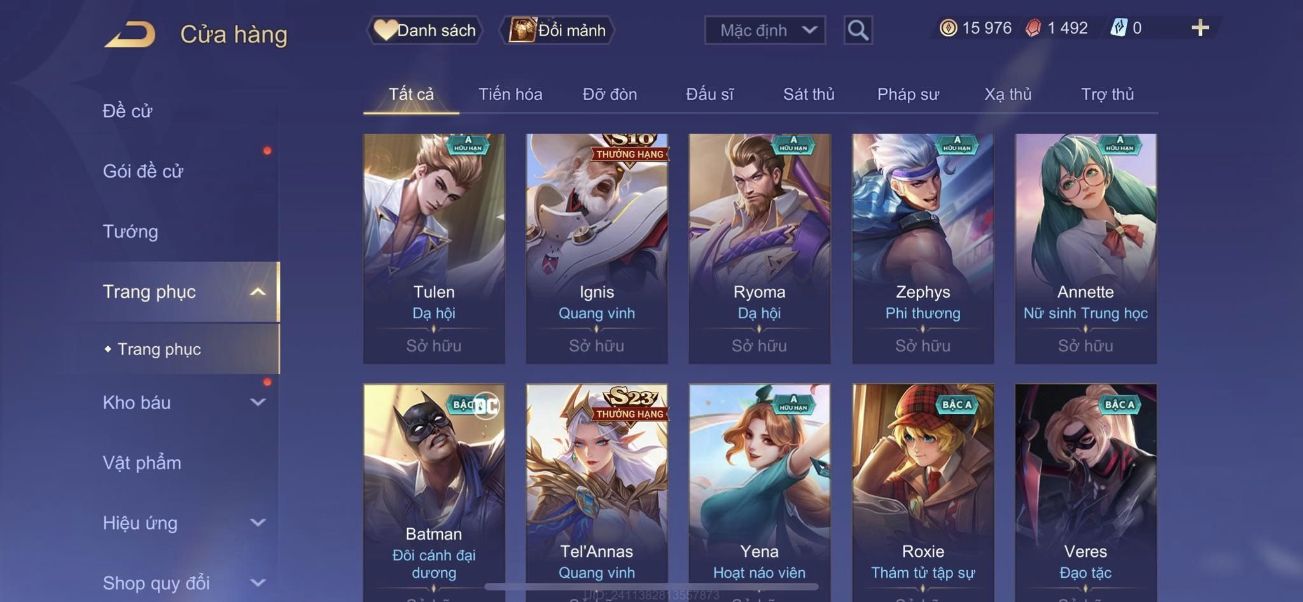Open the Mặc định sort dropdown
Viewport: 1303px width, 602px height.
[765, 30]
